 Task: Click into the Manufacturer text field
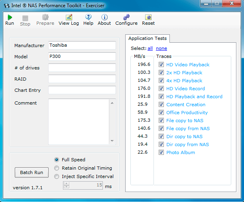(x=82, y=46)
